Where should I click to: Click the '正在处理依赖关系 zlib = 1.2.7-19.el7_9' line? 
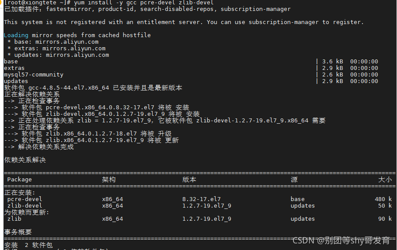pyautogui.click(x=165, y=121)
